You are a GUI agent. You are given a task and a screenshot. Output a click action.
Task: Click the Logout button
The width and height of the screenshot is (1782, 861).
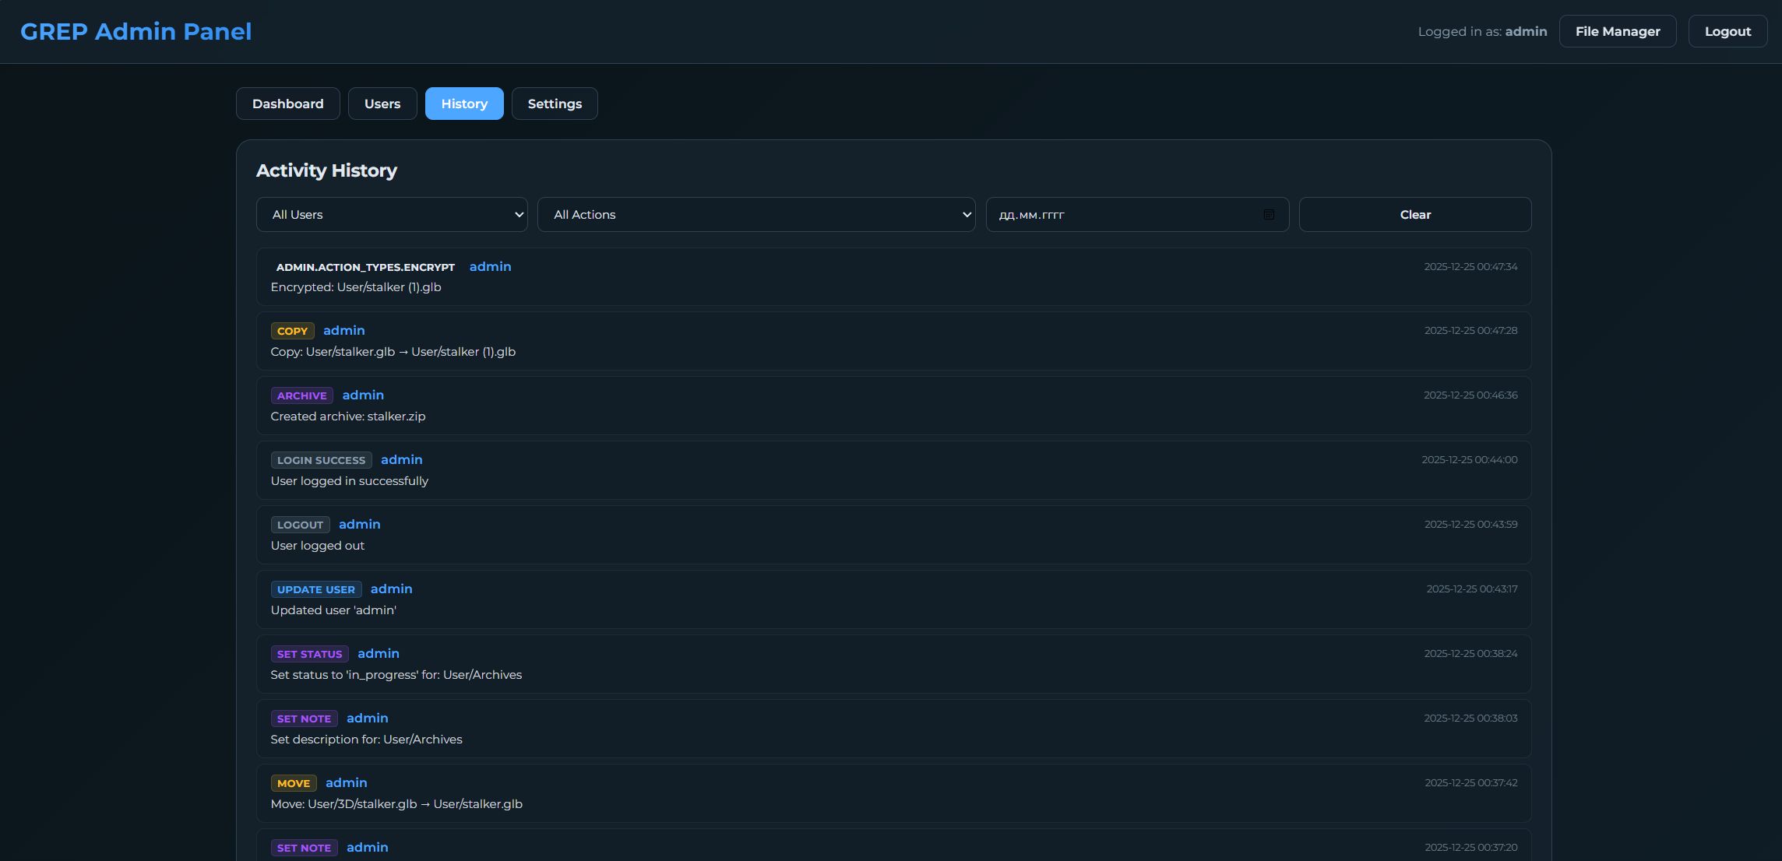(1727, 31)
